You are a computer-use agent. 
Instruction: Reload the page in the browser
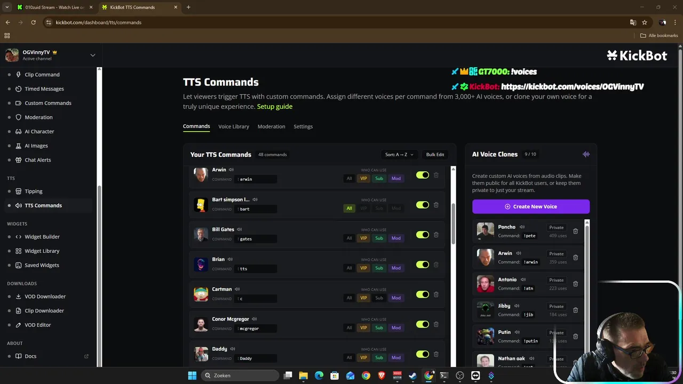[x=33, y=22]
